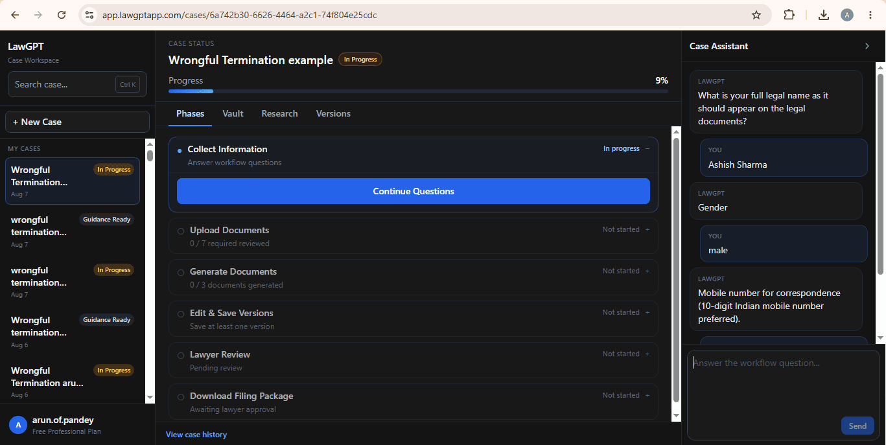Create a new case with + New Case
The width and height of the screenshot is (886, 445).
(77, 122)
